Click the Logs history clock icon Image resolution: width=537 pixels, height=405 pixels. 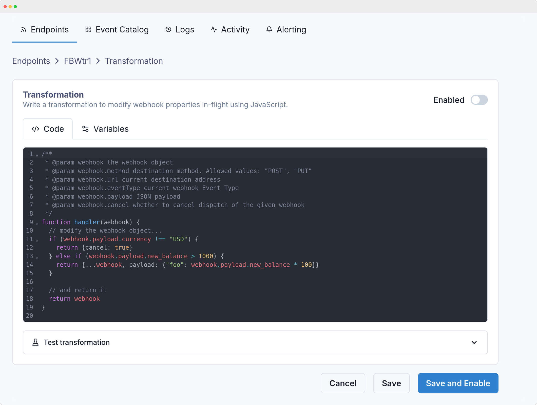coord(168,30)
